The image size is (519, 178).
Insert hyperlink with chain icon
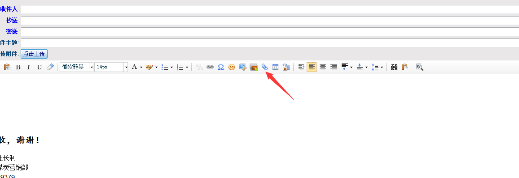(210, 67)
